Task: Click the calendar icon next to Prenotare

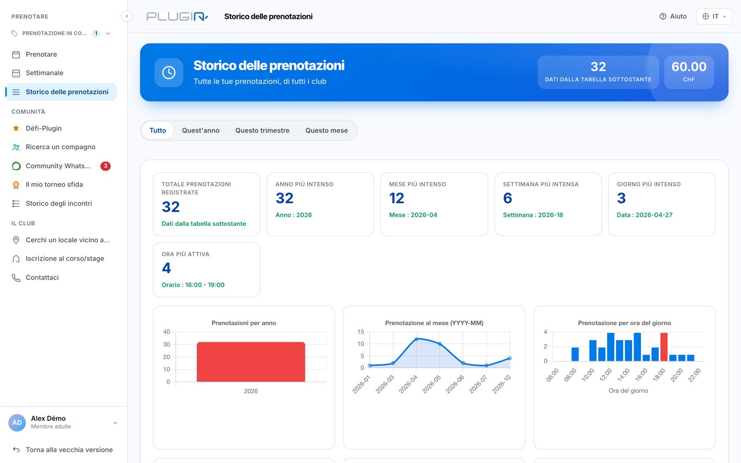Action: (x=16, y=55)
